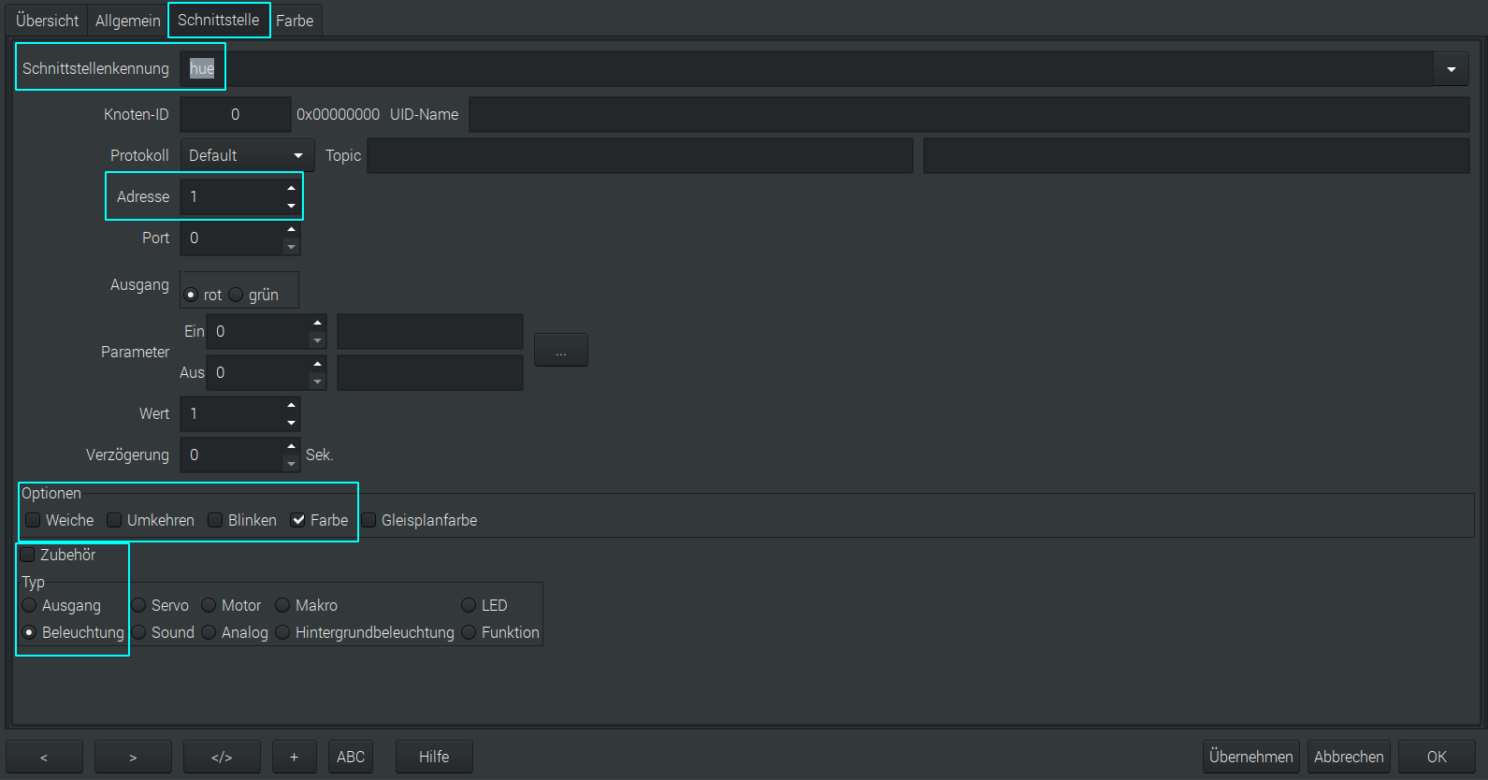Image resolution: width=1488 pixels, height=780 pixels.
Task: Click the next '>' navigation button
Action: [x=133, y=757]
